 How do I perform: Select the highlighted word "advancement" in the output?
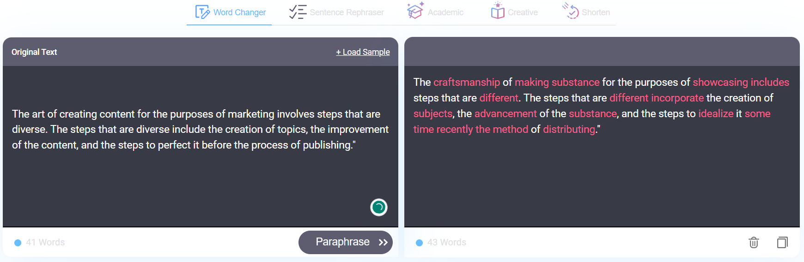506,113
